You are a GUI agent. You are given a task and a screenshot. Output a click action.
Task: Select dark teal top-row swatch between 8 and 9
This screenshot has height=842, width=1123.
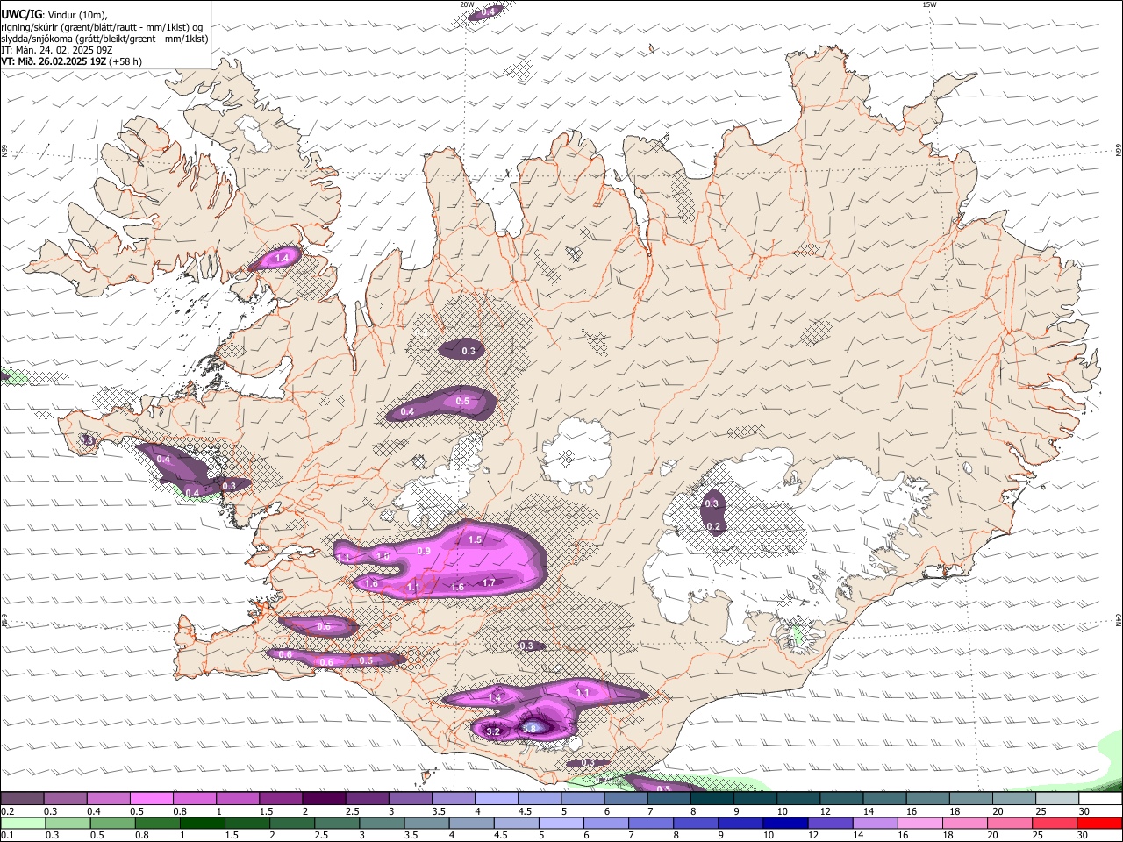(x=712, y=798)
